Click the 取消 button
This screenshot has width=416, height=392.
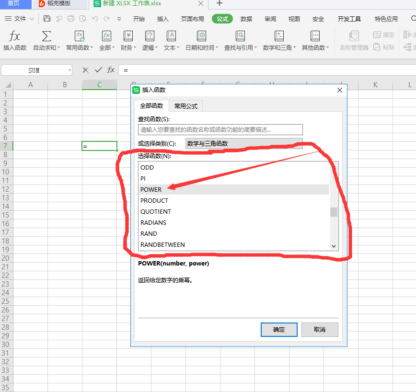[320, 330]
